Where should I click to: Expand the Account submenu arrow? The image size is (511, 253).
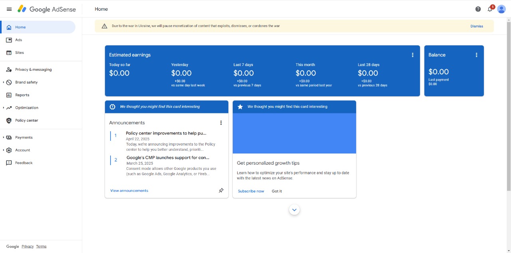tap(4, 150)
